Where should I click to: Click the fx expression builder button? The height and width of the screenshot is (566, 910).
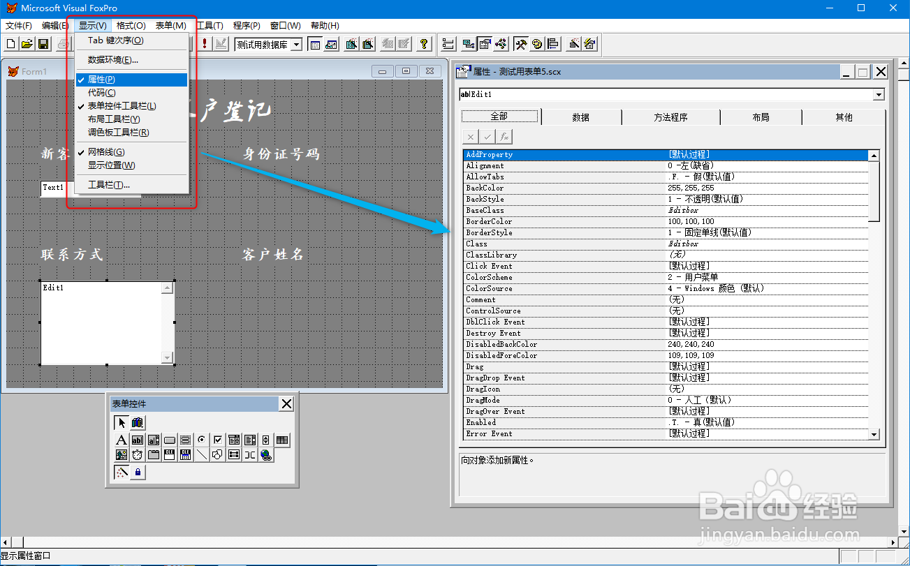coord(504,137)
